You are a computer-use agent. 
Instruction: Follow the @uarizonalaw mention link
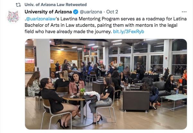pyautogui.click(x=41, y=19)
